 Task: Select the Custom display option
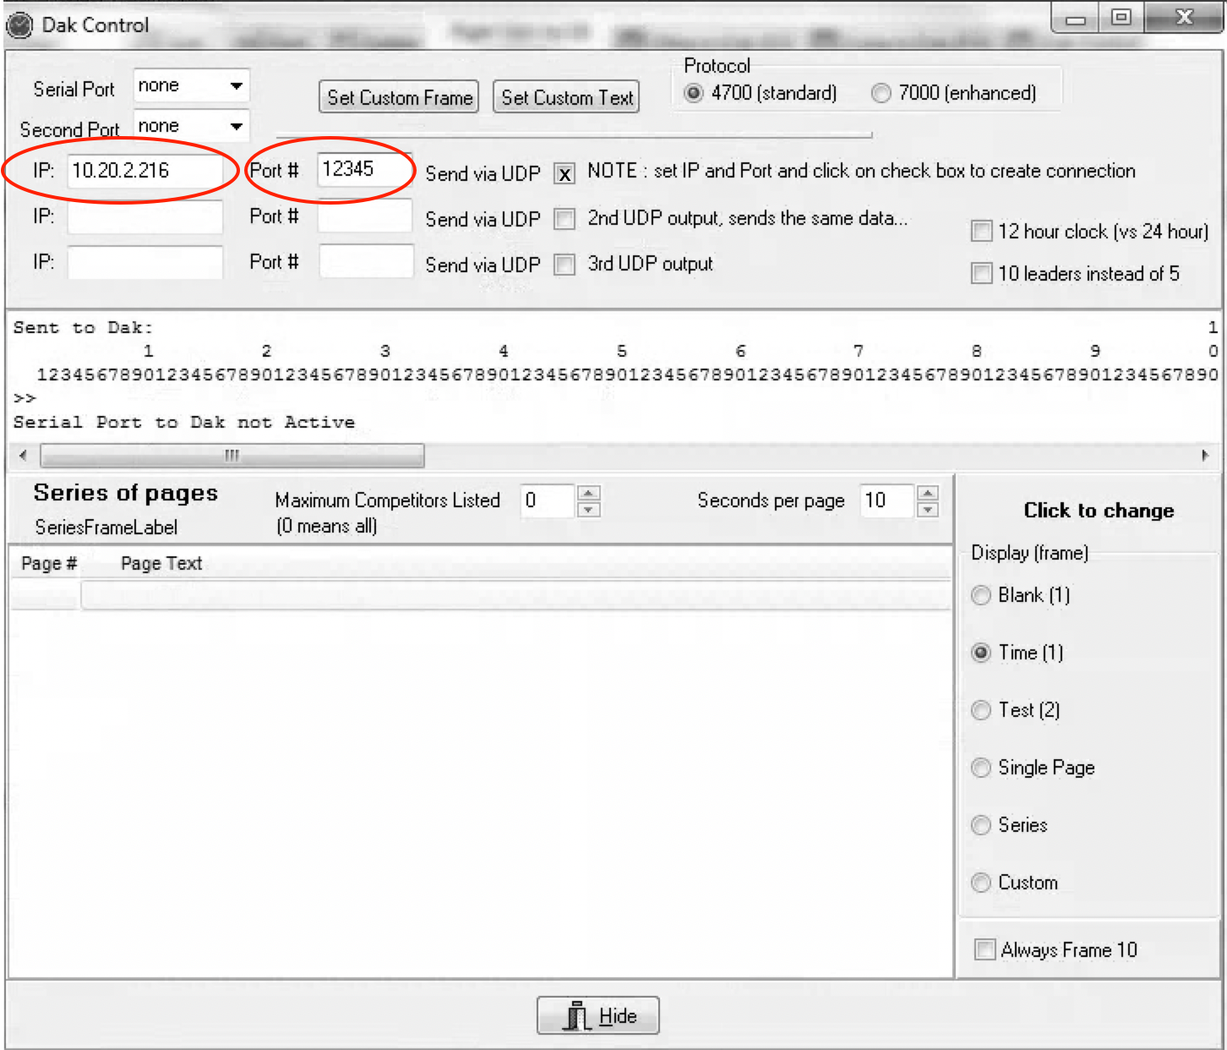click(981, 883)
